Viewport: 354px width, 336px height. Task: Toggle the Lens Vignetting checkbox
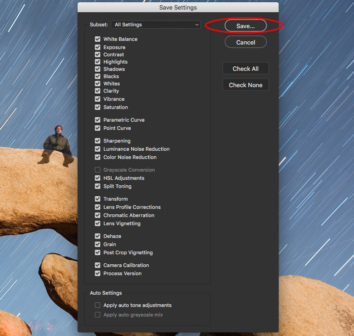[98, 223]
